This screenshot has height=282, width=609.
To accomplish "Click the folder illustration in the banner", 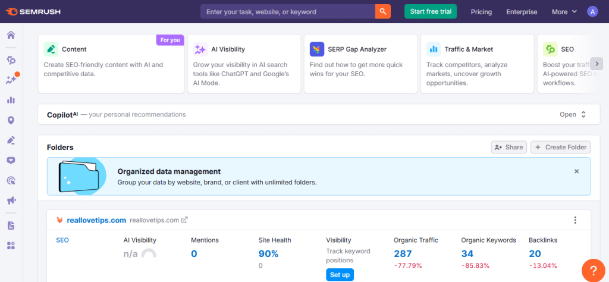I will 81,176.
